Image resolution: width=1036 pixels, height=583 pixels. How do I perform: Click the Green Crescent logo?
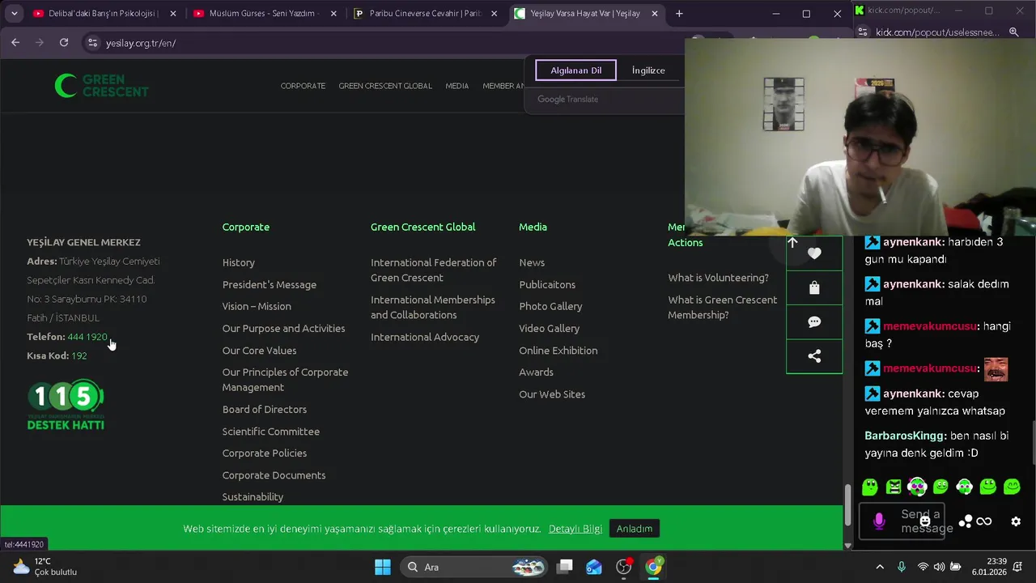(x=101, y=85)
